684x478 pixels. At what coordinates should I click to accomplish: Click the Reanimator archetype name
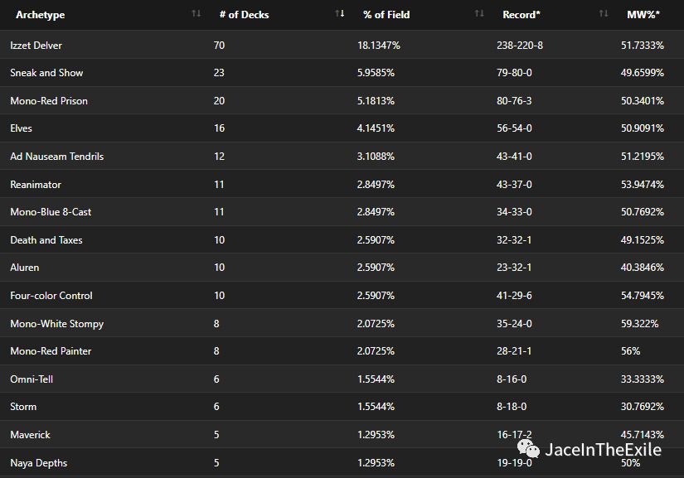tap(36, 185)
